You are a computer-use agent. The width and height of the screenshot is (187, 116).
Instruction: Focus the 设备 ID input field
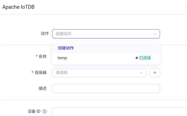[x=120, y=112]
